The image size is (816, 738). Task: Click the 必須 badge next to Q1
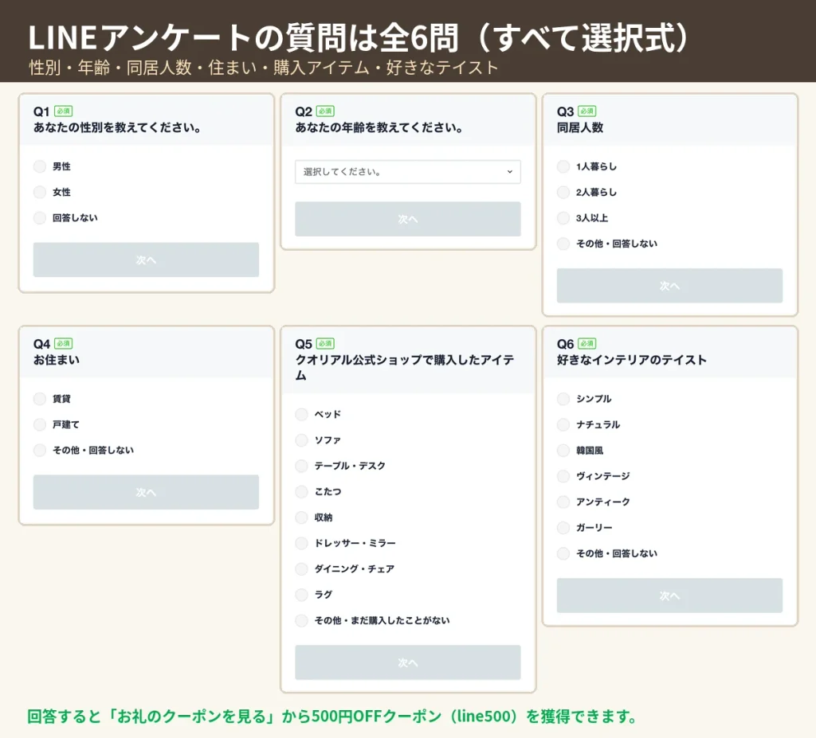pos(64,111)
